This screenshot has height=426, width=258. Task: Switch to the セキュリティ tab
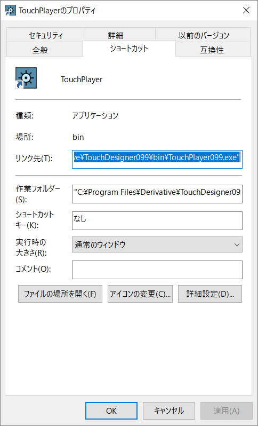pos(46,35)
